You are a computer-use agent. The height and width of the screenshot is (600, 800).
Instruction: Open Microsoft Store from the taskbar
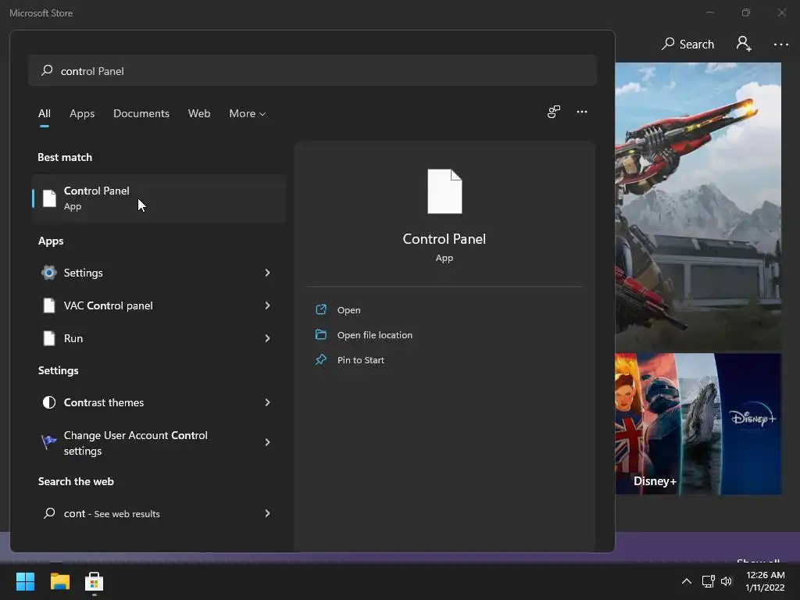pos(94,581)
